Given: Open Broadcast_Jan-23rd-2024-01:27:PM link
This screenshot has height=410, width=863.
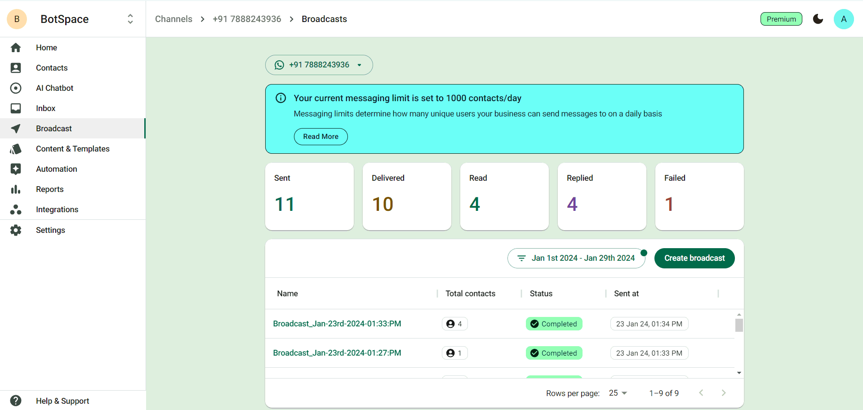Looking at the screenshot, I should click(337, 353).
